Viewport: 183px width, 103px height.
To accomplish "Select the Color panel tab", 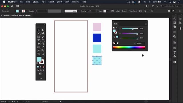I will click(116, 24).
